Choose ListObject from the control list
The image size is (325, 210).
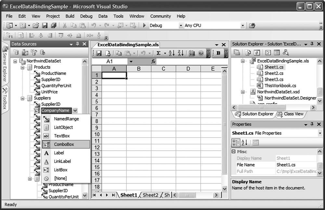pyautogui.click(x=66, y=127)
